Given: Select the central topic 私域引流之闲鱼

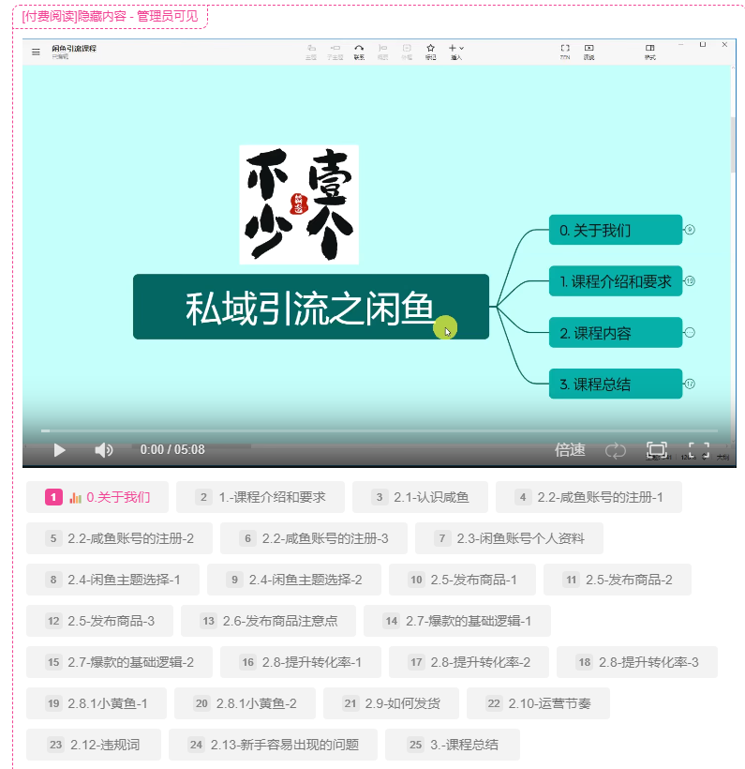Looking at the screenshot, I should tap(311, 307).
